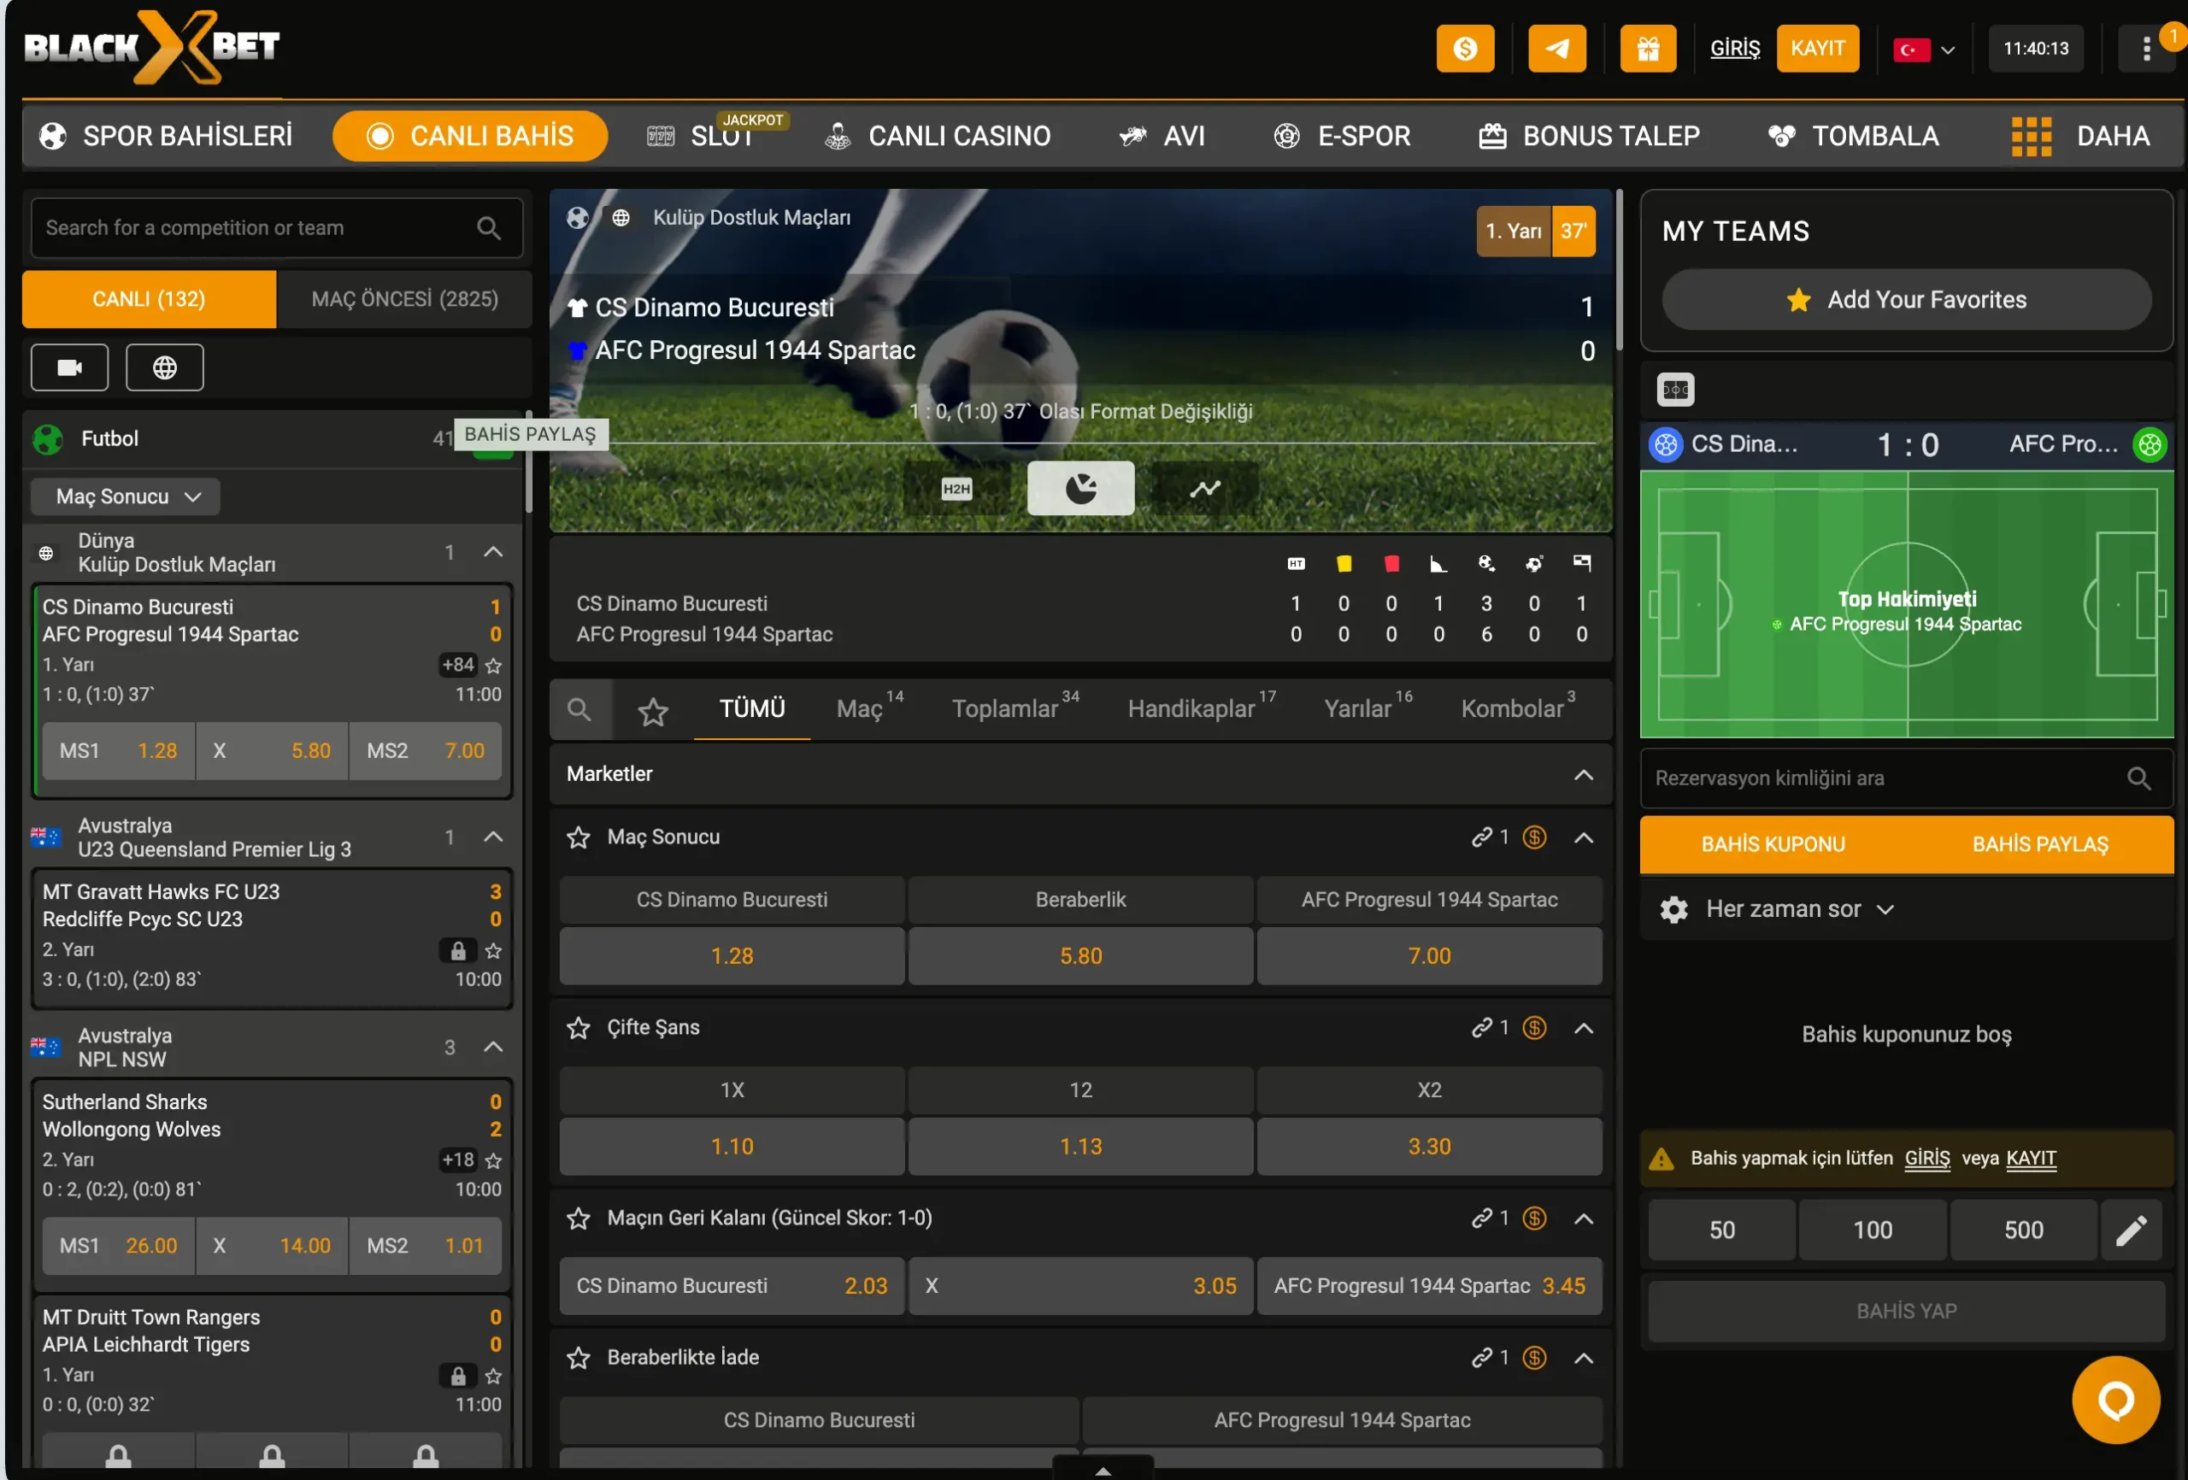The height and width of the screenshot is (1480, 2188).
Task: Click the search magnifier in competition search box
Action: pos(489,228)
